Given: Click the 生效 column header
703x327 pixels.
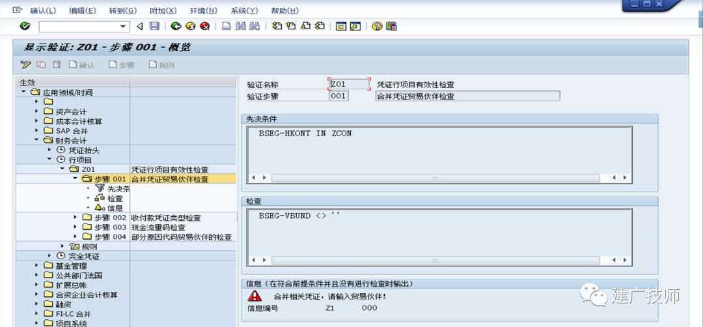Looking at the screenshot, I should point(73,82).
